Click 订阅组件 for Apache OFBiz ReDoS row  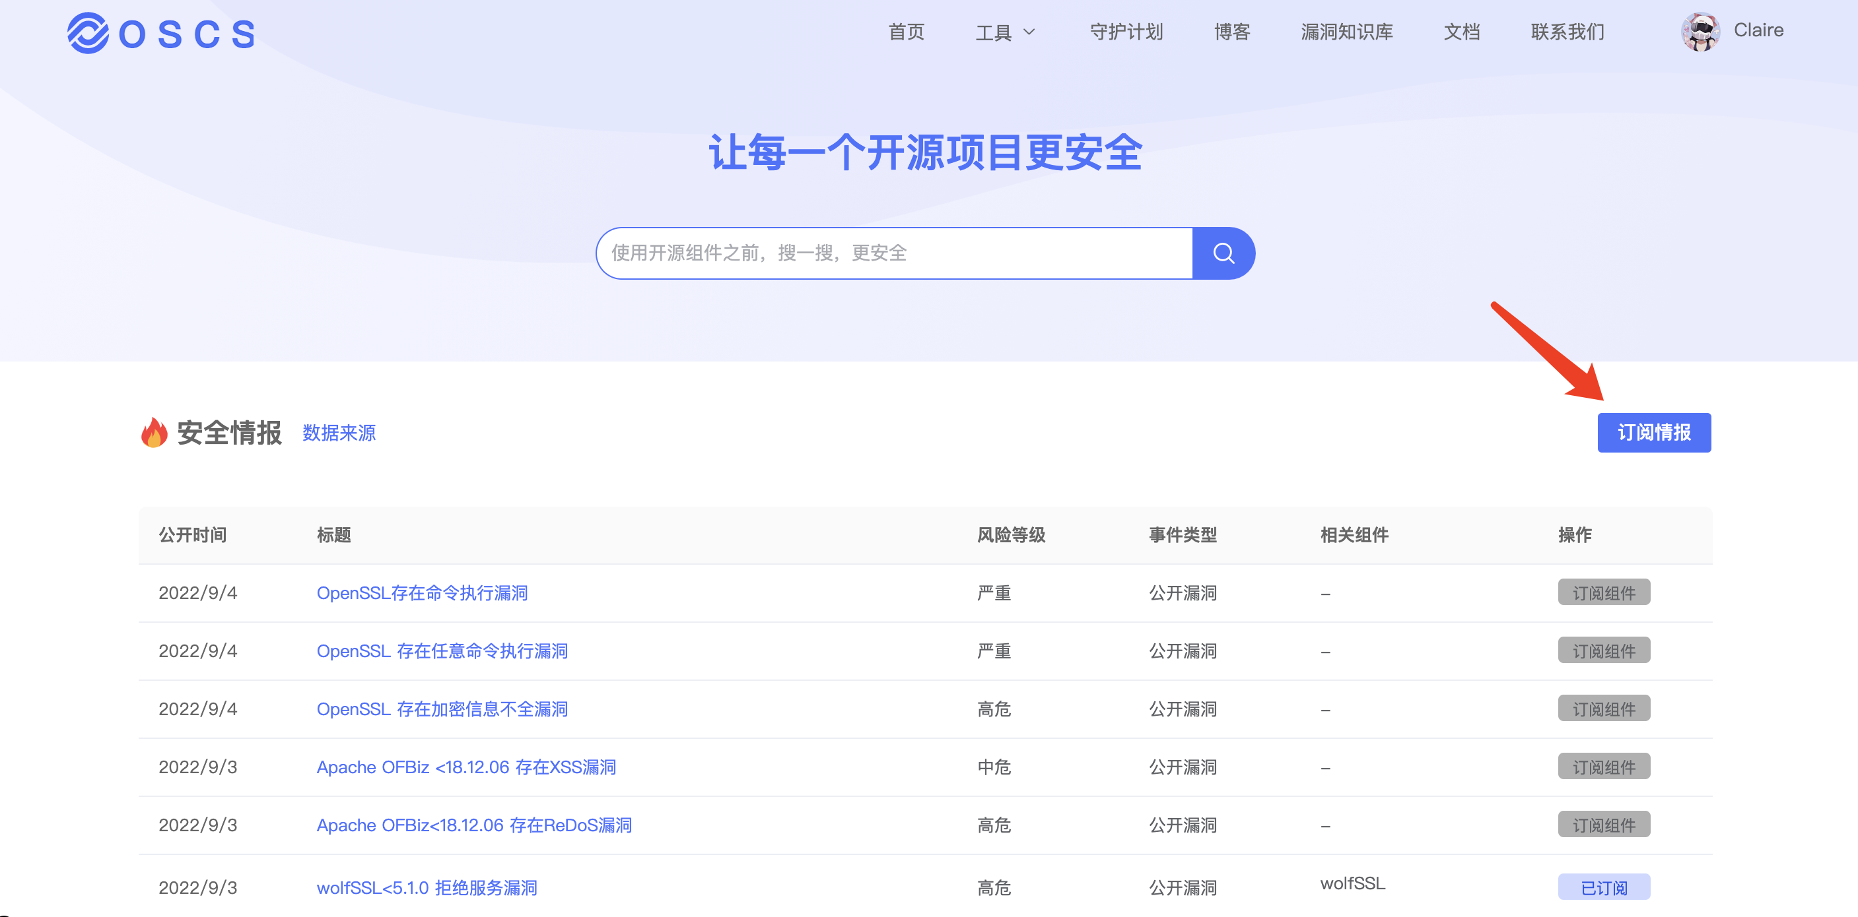click(1602, 825)
